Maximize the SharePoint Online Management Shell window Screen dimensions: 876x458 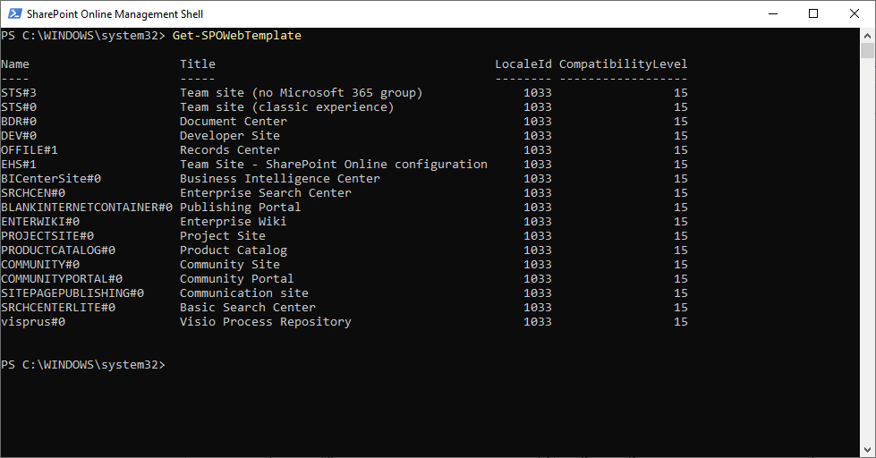click(813, 14)
